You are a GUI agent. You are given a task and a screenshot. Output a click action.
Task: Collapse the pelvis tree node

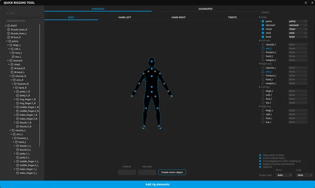click(x=7, y=41)
